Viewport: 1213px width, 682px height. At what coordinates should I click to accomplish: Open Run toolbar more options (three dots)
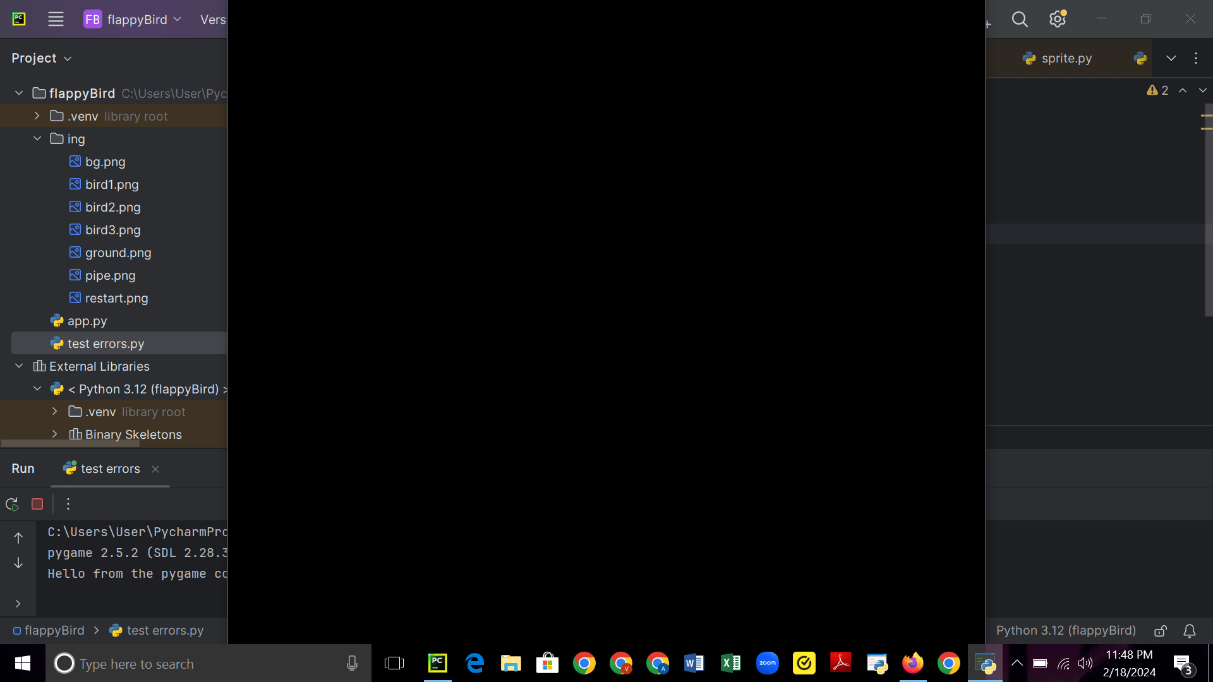[68, 504]
